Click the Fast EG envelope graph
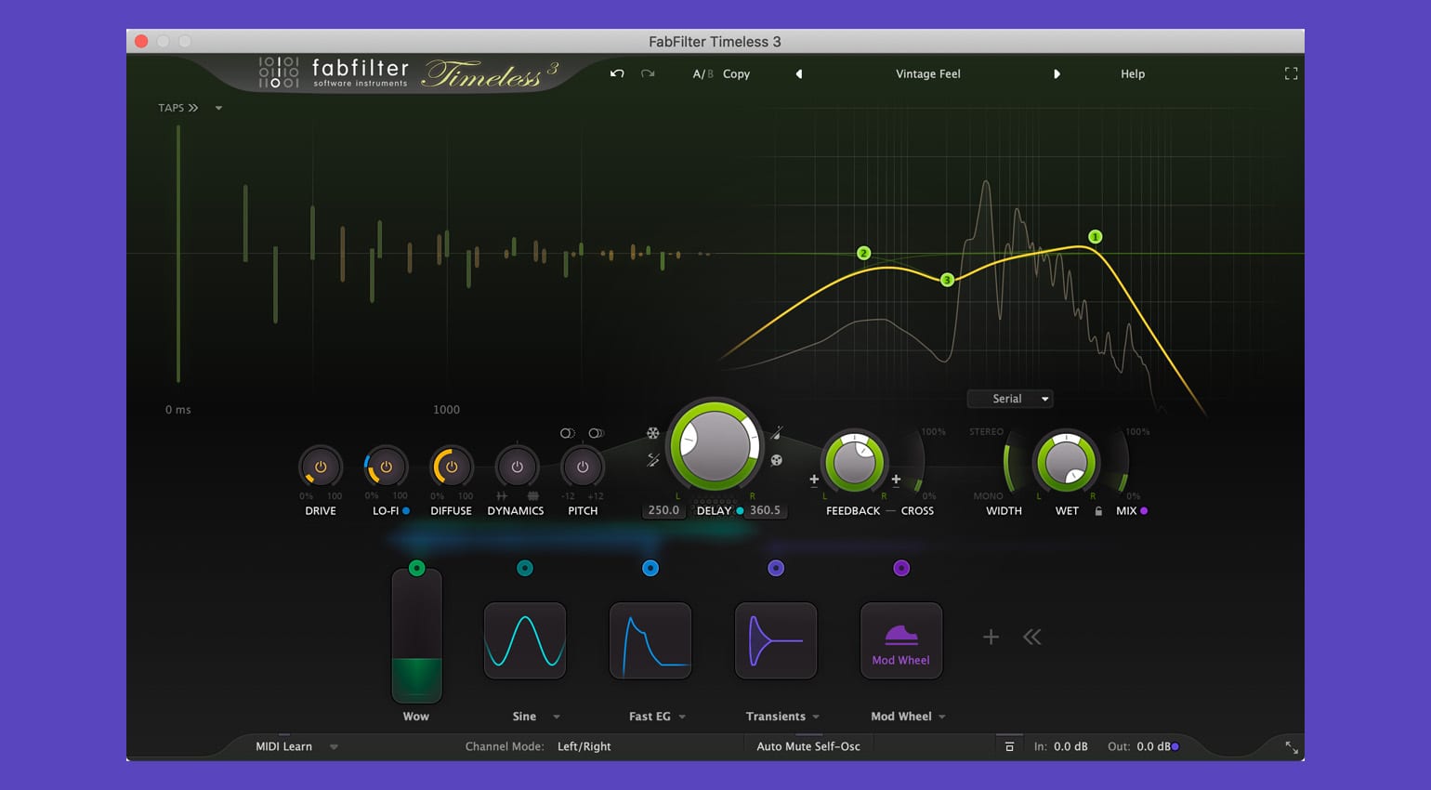This screenshot has height=790, width=1431. pos(650,640)
